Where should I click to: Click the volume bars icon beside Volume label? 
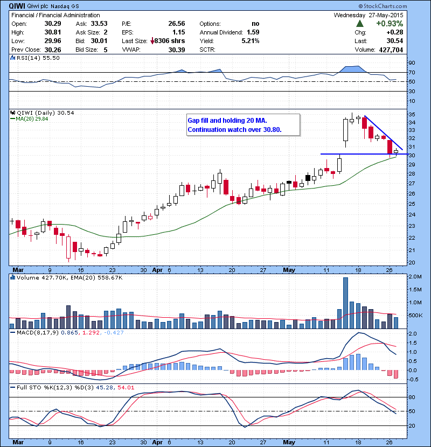point(13,277)
